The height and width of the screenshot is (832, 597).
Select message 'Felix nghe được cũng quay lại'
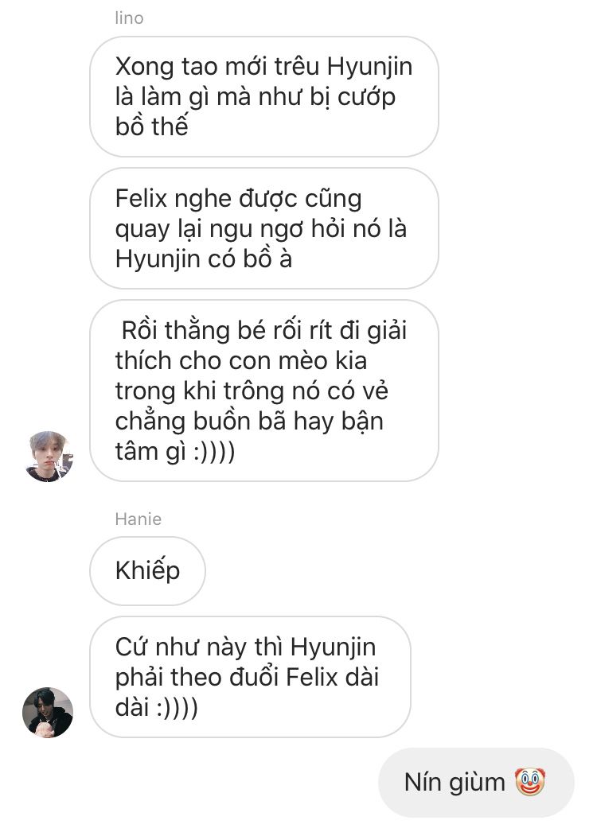[x=264, y=228]
